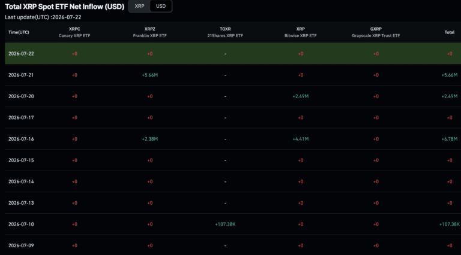Click the Bitwise +0 value on 2026-07-15
This screenshot has height=255, width=461.
point(301,160)
